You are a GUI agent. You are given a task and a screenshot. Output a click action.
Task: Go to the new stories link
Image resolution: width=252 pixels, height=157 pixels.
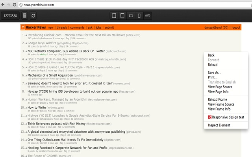coord(50,27)
